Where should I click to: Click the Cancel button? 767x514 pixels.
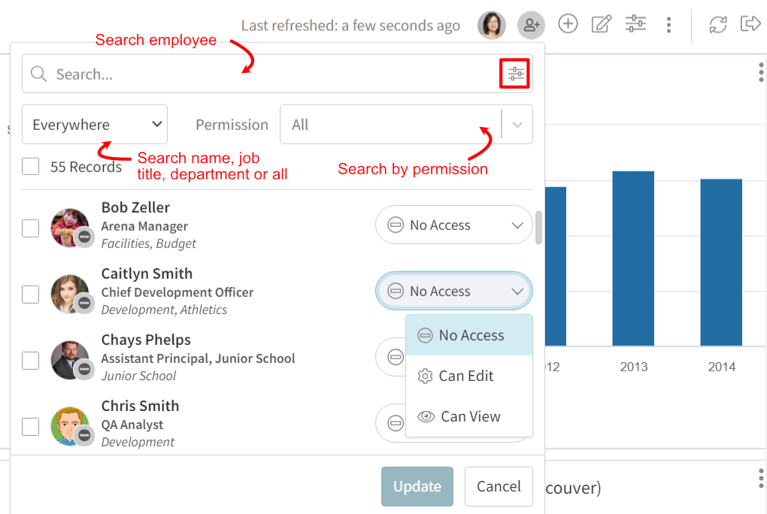coord(499,486)
